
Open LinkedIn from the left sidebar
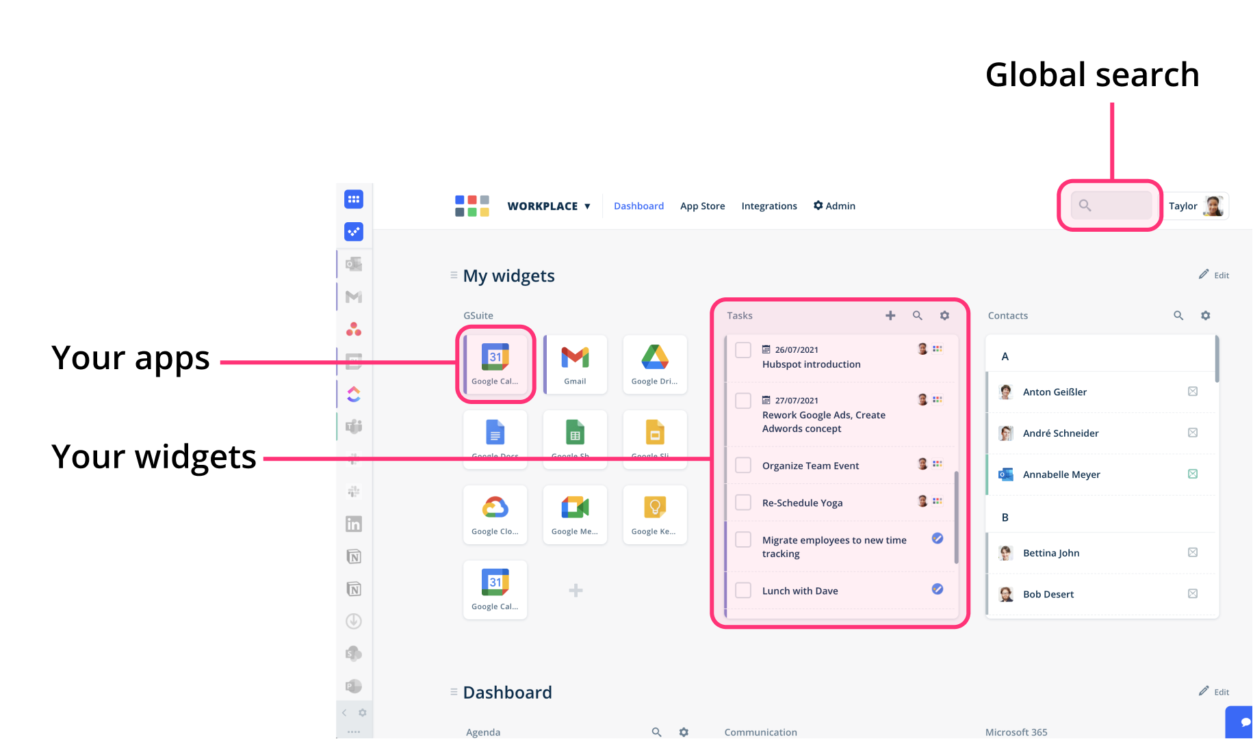pyautogui.click(x=354, y=524)
